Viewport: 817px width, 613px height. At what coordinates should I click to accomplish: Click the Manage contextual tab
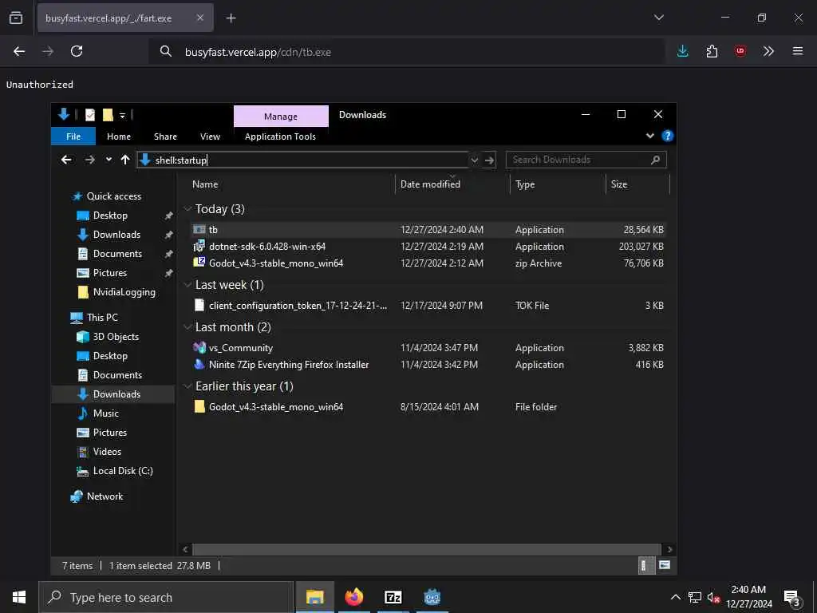click(281, 117)
